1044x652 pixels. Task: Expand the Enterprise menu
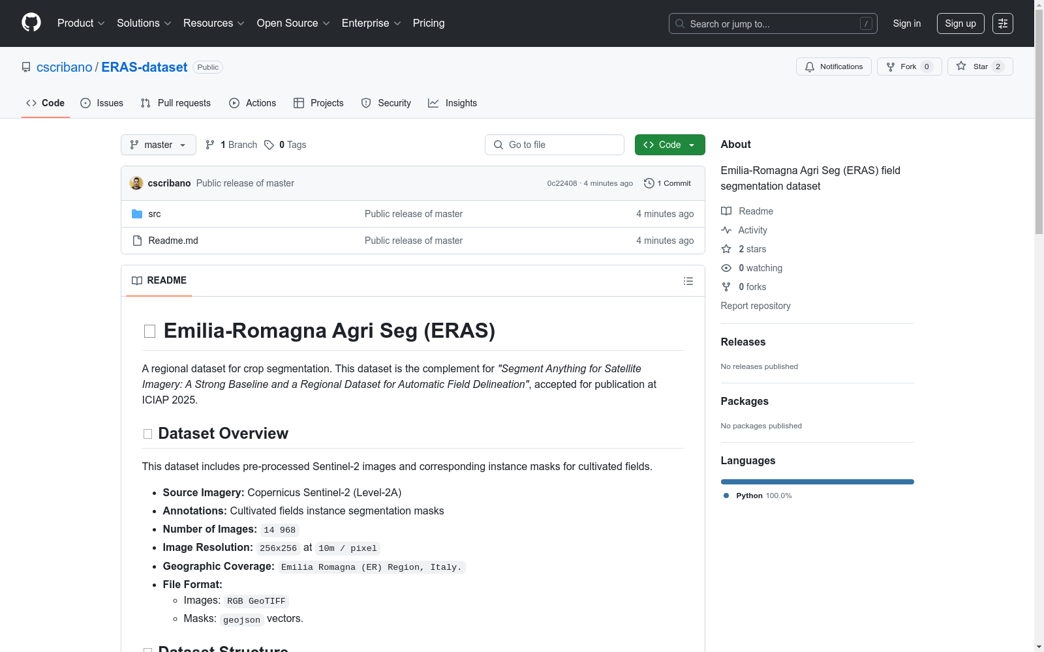[371, 23]
